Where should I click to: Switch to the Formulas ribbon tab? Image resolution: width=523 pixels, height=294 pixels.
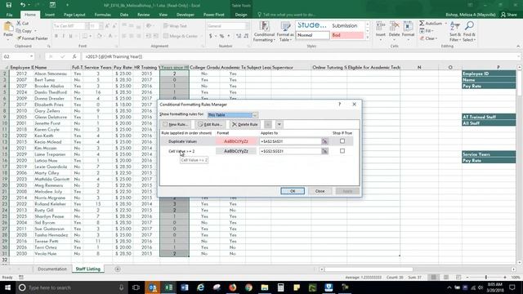click(x=102, y=15)
